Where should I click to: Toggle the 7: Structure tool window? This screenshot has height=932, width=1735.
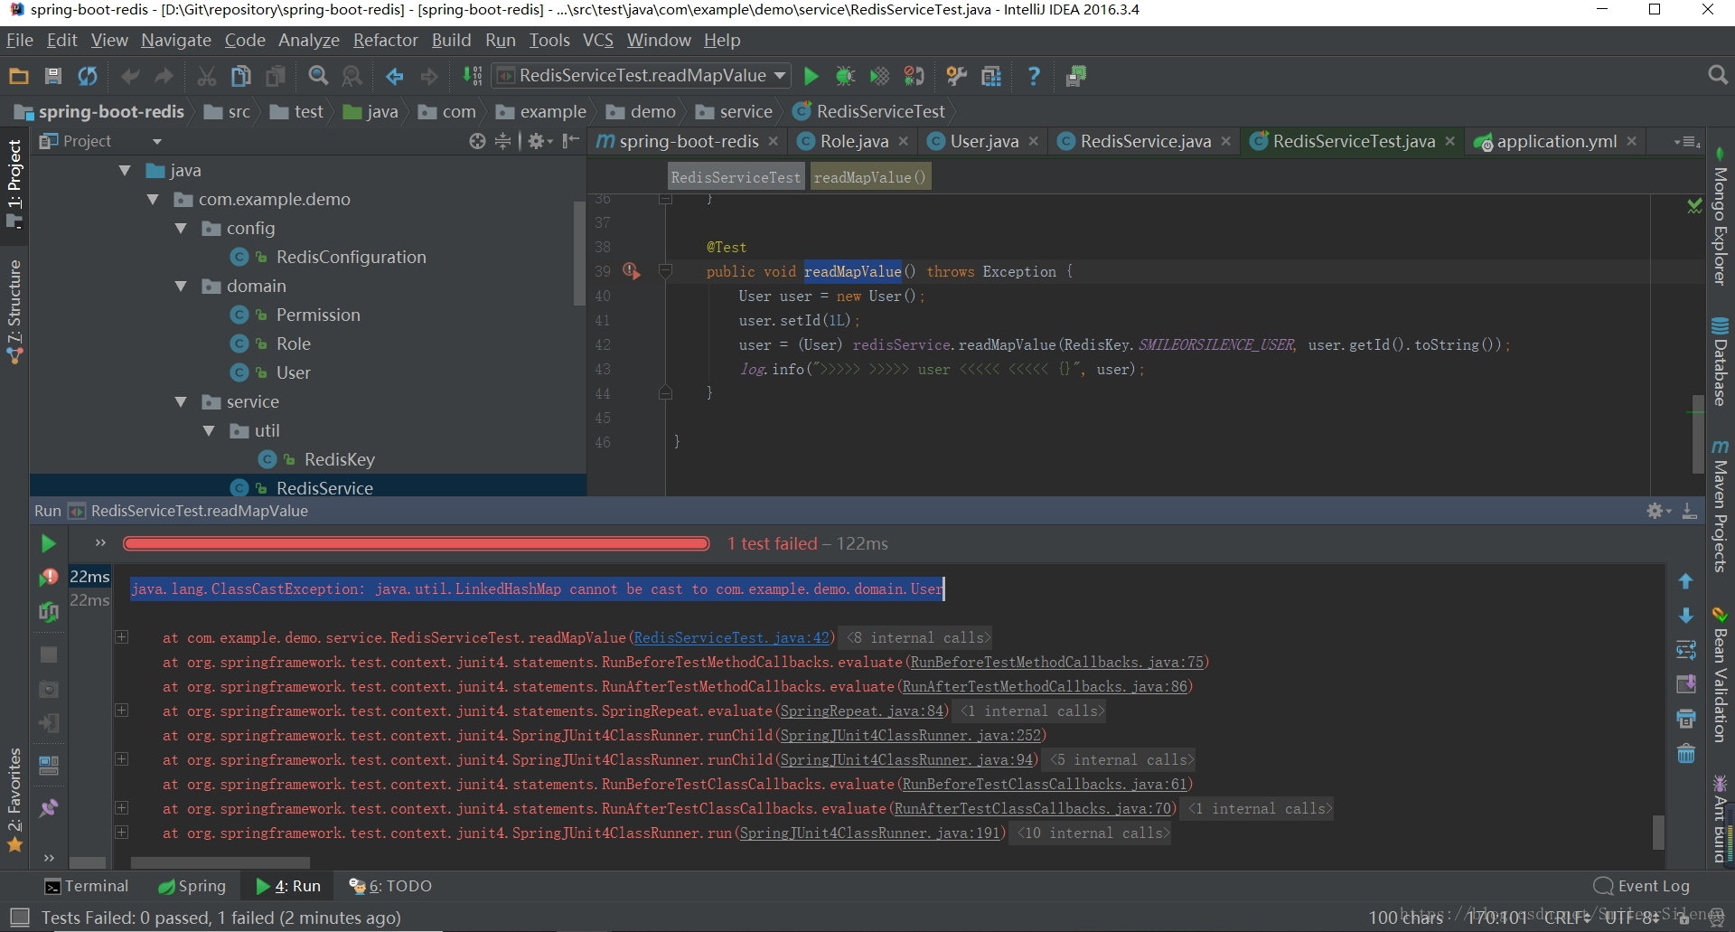pos(14,311)
